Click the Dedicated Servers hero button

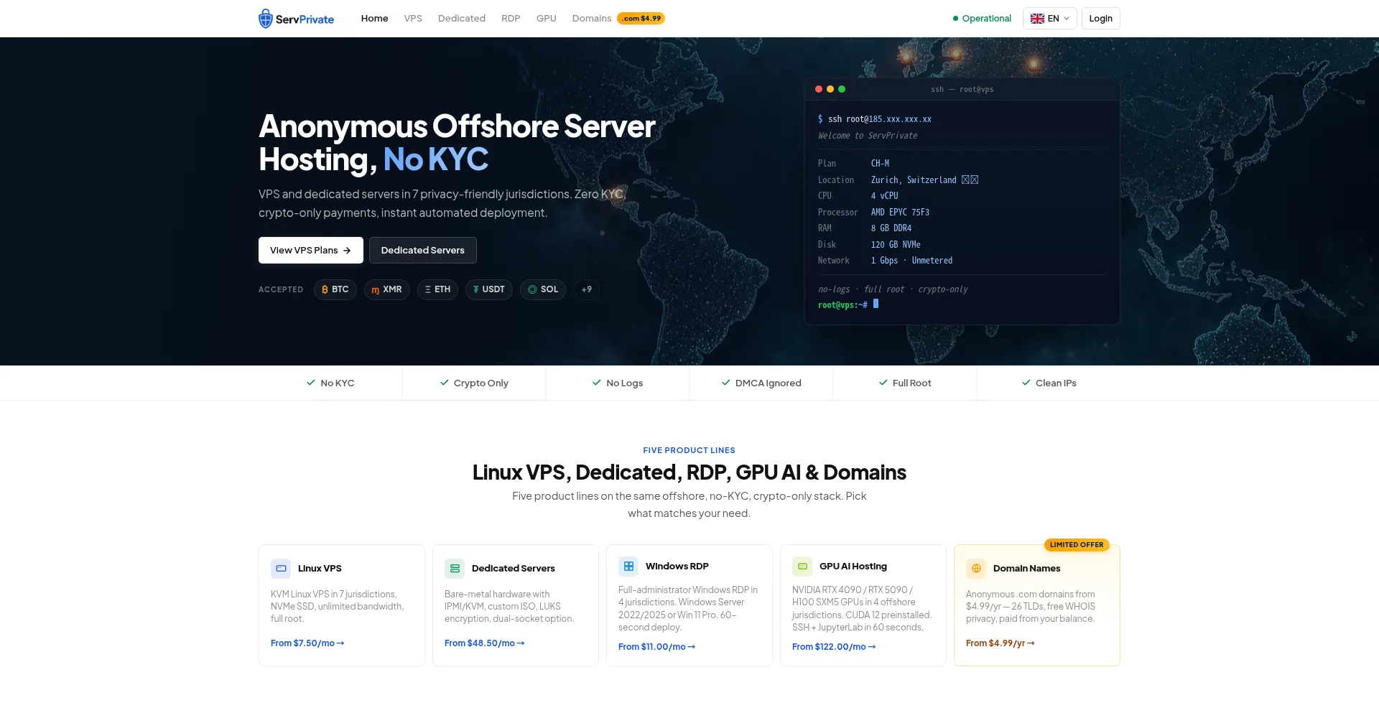tap(422, 251)
